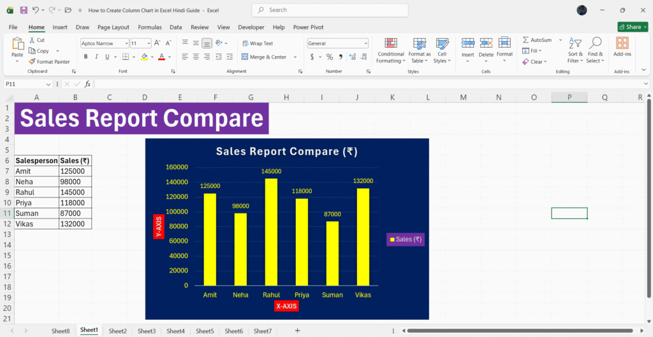Click the Paste clipboard icon
Screen dimensions: 653x337
(17, 44)
